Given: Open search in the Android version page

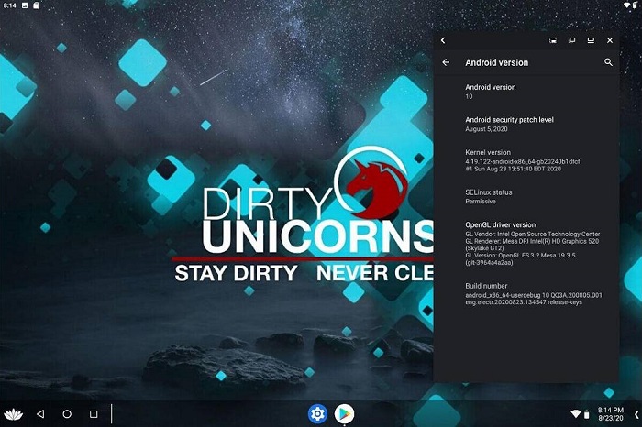Looking at the screenshot, I should click(608, 62).
